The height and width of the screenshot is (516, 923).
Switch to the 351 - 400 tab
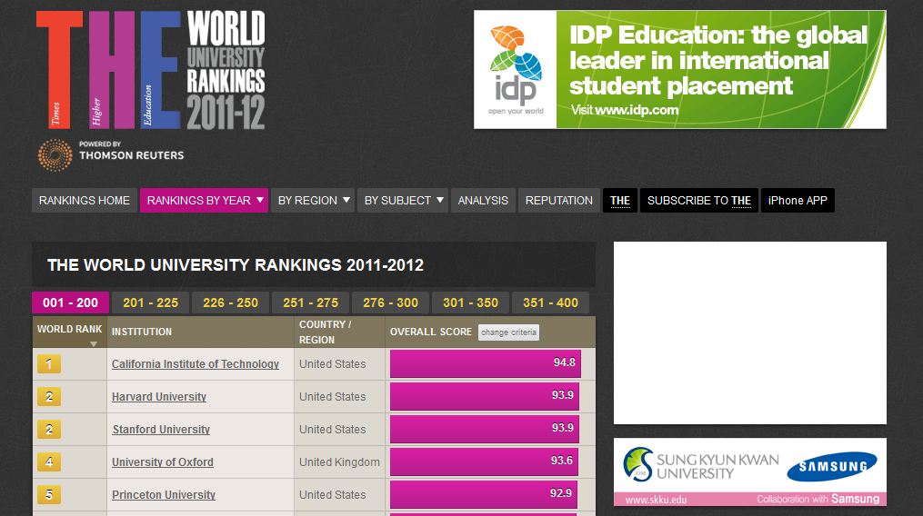[x=550, y=303]
